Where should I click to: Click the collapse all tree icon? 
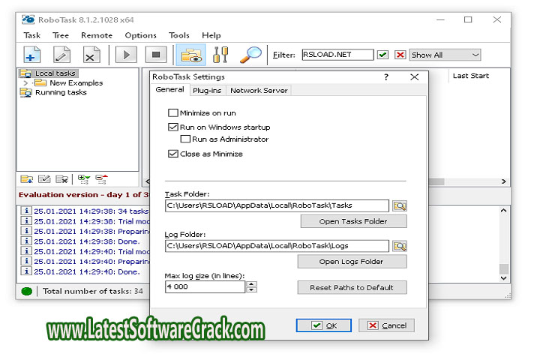[x=101, y=179]
